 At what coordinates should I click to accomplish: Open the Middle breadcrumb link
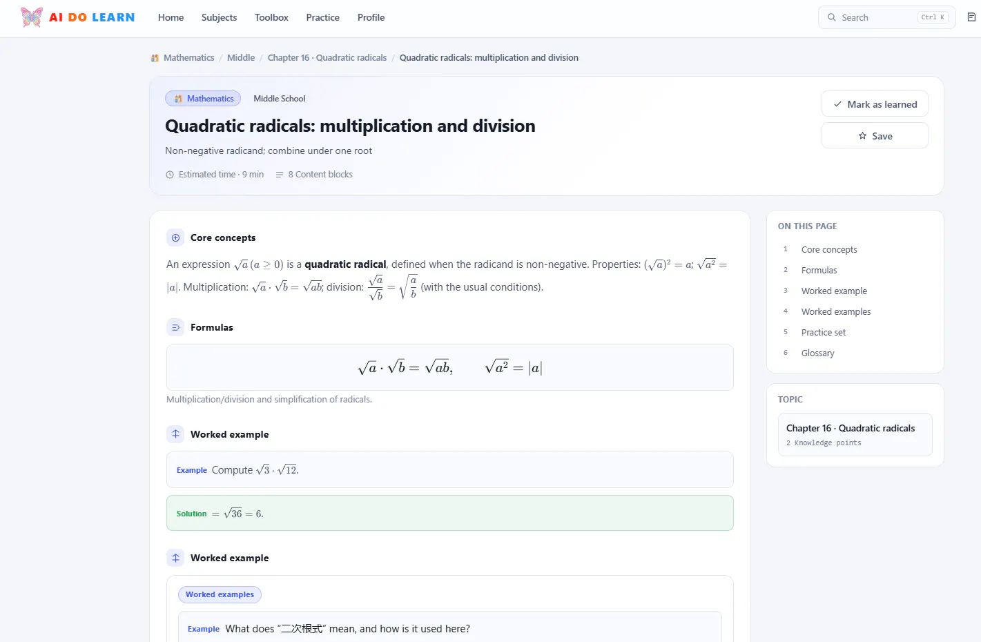coord(241,58)
